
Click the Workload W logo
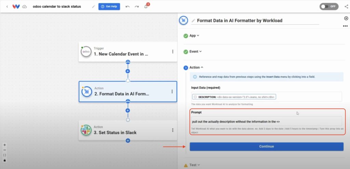pos(16,7)
